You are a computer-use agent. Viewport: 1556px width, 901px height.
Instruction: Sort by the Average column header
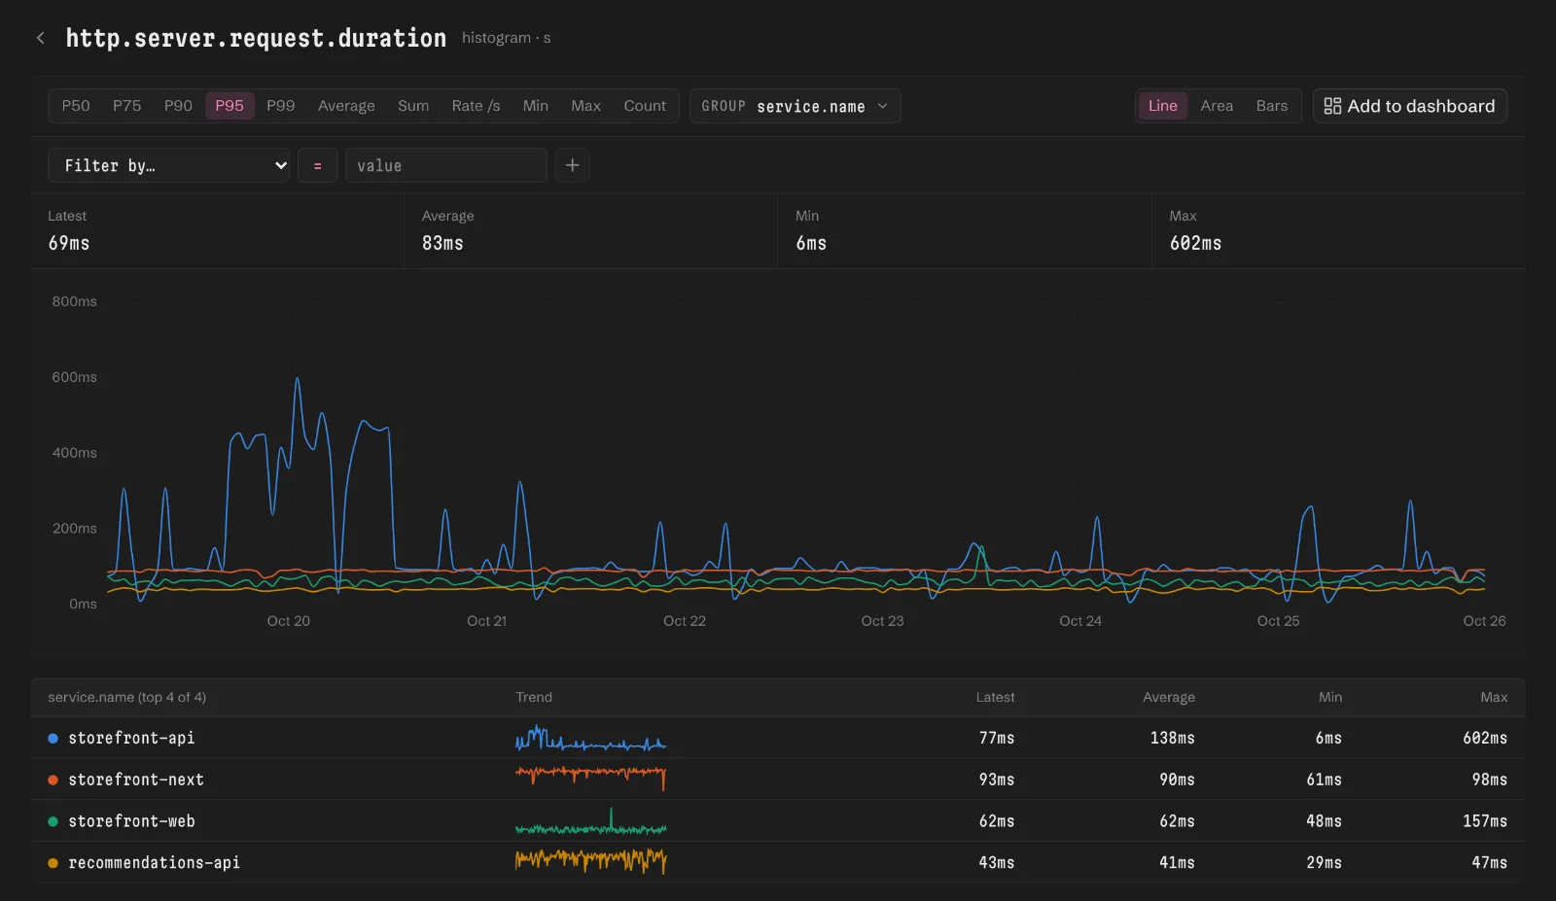pos(1169,697)
